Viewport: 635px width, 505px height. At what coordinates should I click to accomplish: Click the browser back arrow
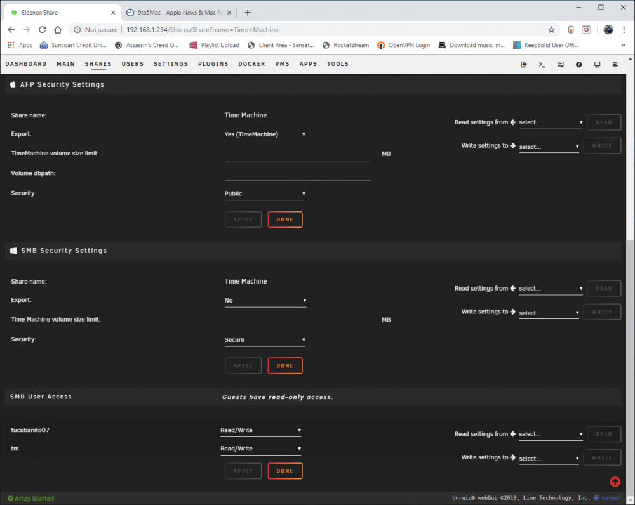click(x=11, y=30)
